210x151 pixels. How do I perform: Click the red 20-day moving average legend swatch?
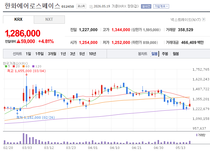[x=14, y=66]
